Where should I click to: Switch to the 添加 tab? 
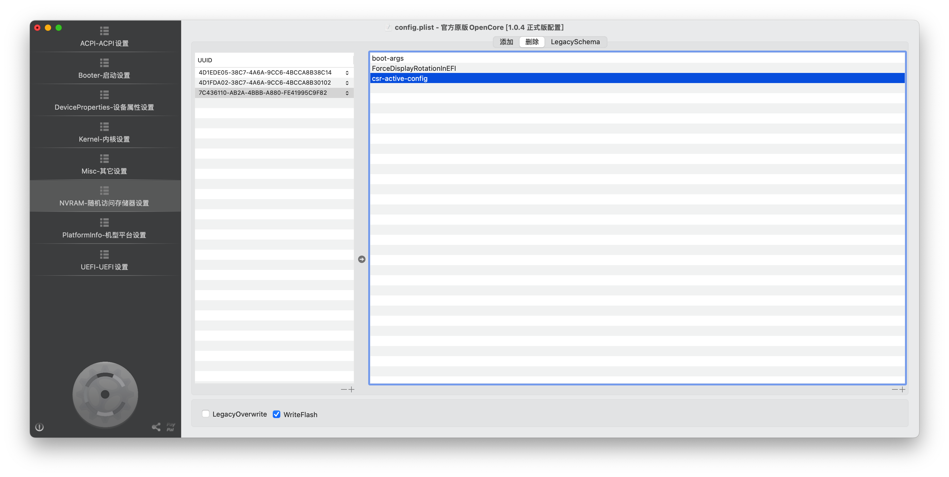[x=506, y=42]
